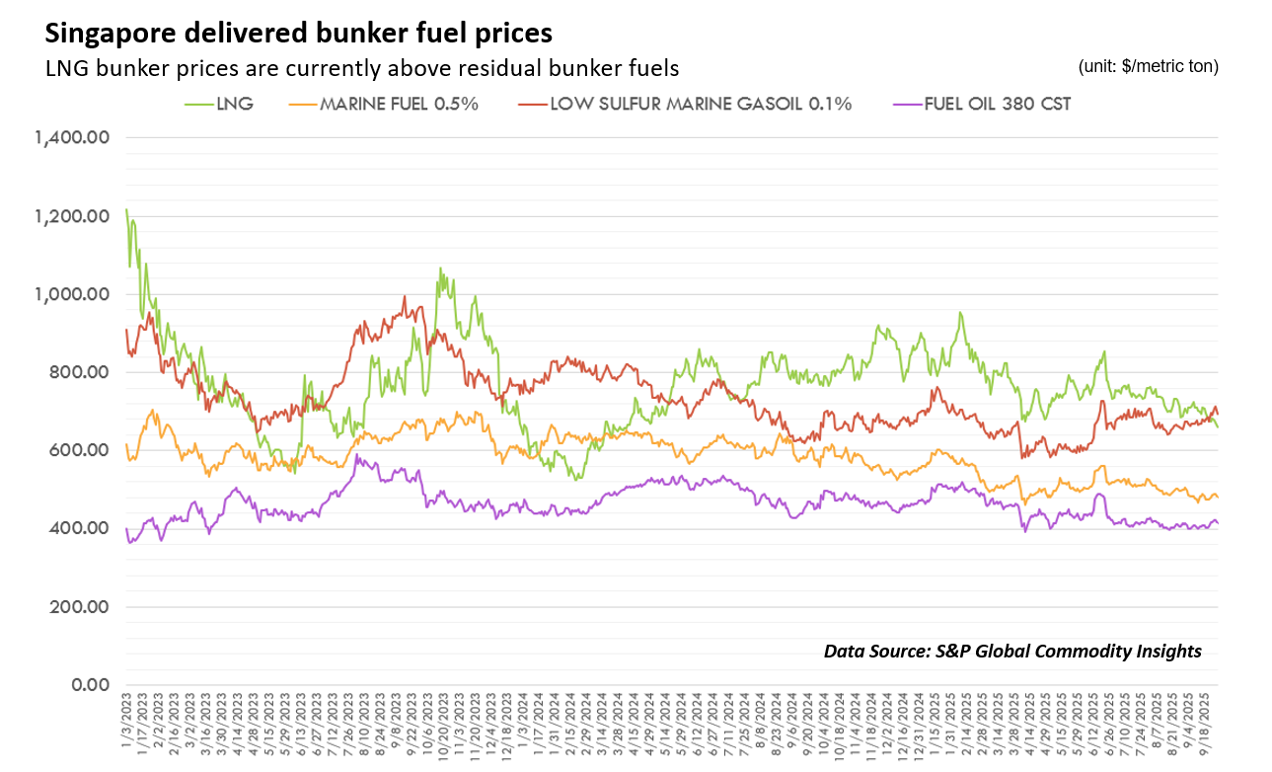1272x772 pixels.
Task: Click the 800.00 y-axis label
Action: pos(80,372)
